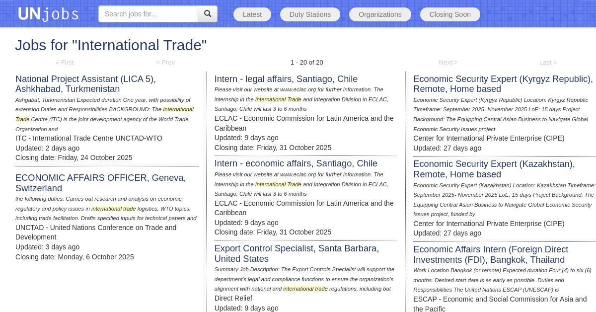Open Intern - economic affairs Santiago posting
The image size is (596, 312).
tap(296, 163)
